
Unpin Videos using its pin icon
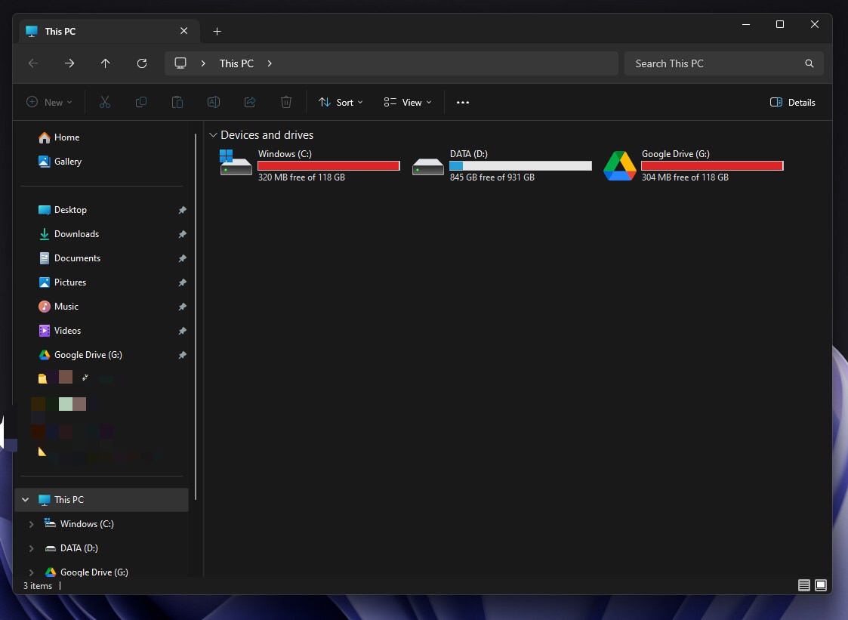click(x=182, y=331)
